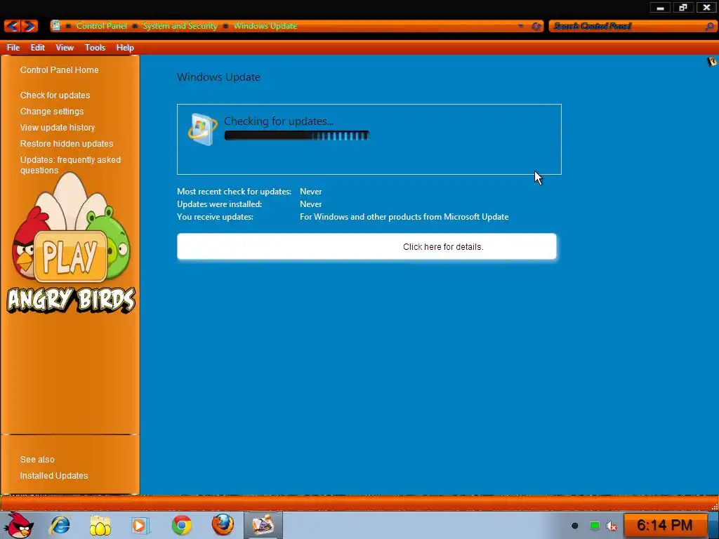Viewport: 719px width, 539px height.
Task: Open Windows Media Player from taskbar
Action: [x=140, y=525]
